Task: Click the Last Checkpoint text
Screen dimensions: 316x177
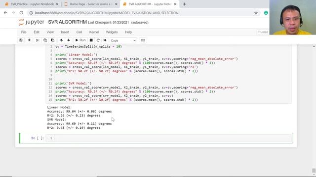Action: (x=108, y=23)
